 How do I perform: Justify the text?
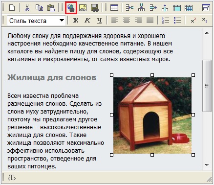(150, 21)
